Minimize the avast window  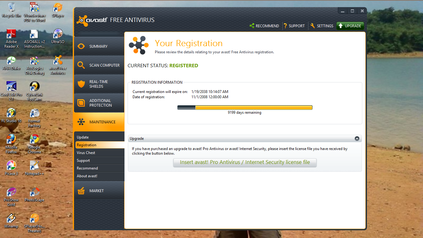pos(342,11)
